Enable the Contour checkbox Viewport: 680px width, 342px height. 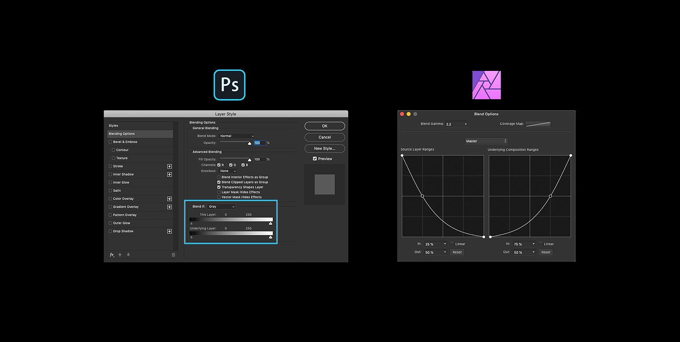coord(114,150)
